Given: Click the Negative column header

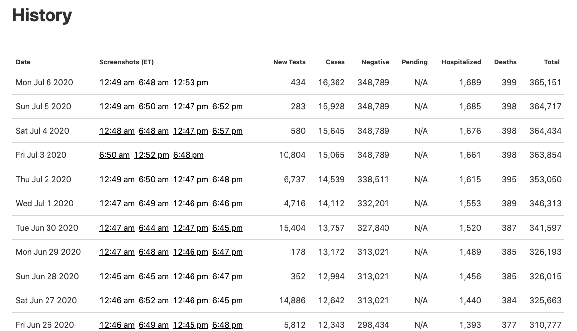Looking at the screenshot, I should [375, 62].
